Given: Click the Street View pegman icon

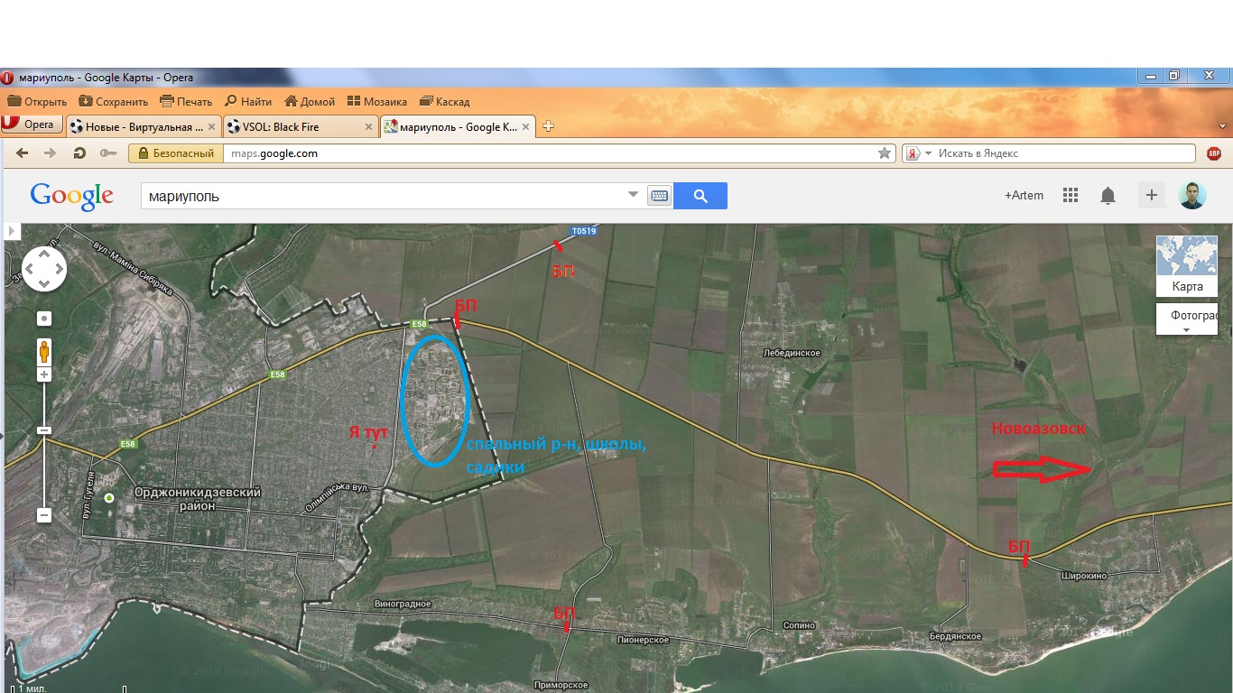Looking at the screenshot, I should (44, 351).
